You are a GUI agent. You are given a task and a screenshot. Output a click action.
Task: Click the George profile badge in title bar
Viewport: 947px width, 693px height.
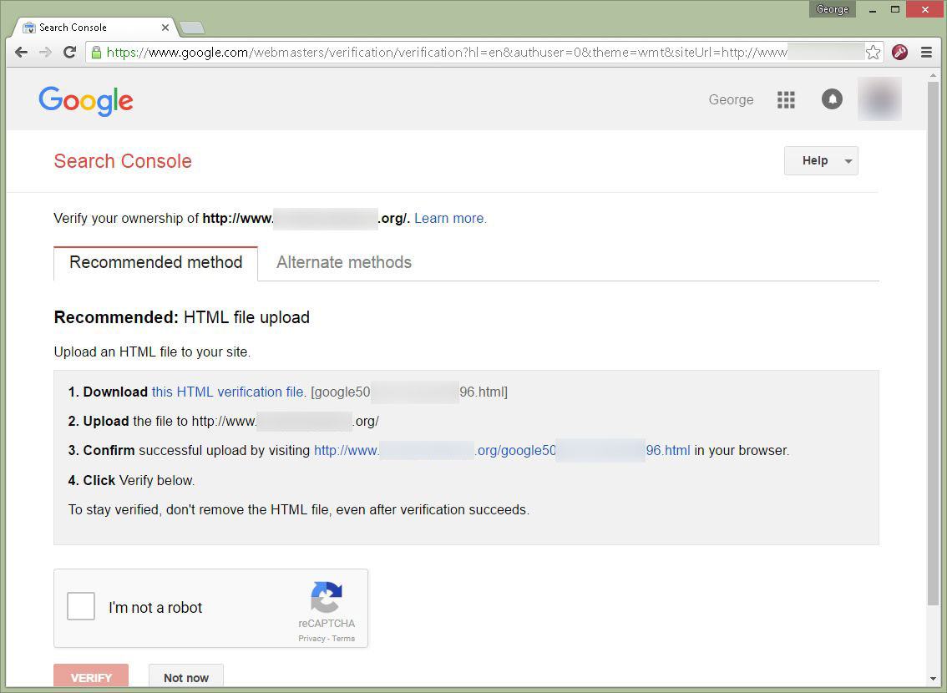[x=833, y=9]
